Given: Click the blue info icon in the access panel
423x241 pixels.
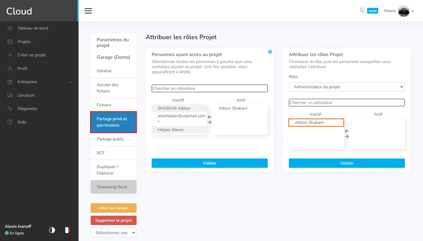Looking at the screenshot, I should (270, 52).
